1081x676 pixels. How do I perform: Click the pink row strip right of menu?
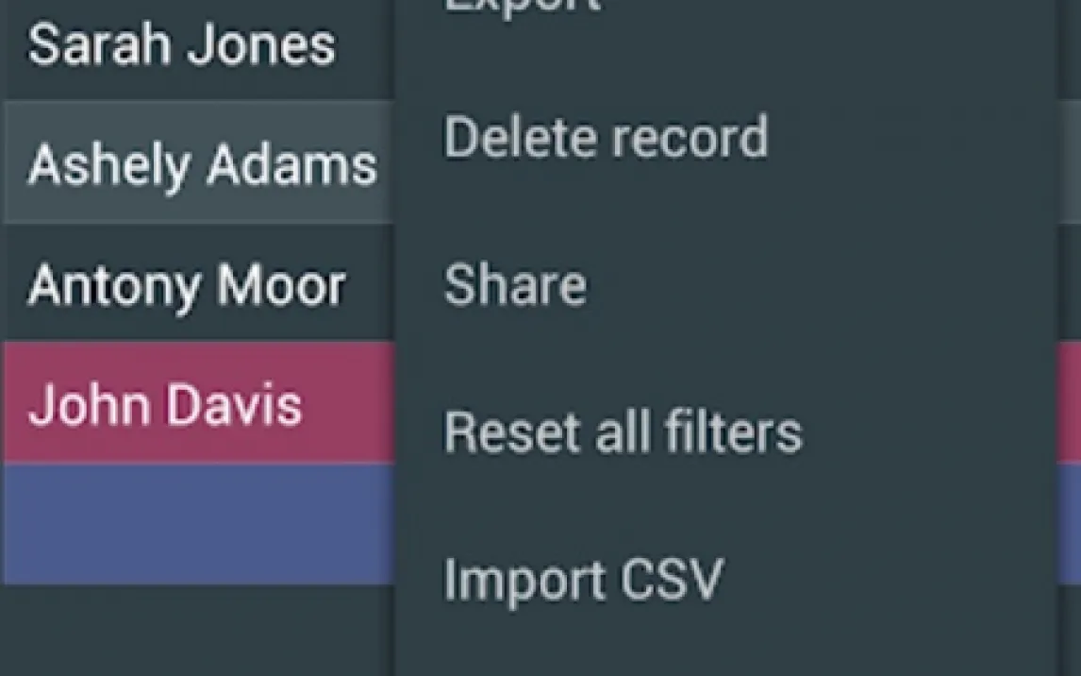(x=1069, y=402)
